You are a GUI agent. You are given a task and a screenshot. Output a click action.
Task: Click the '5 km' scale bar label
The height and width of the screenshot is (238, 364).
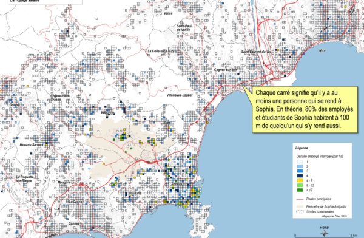(x=354, y=236)
